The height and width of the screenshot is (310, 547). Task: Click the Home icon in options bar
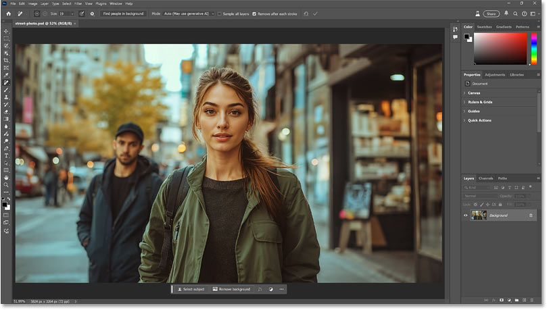coord(9,14)
